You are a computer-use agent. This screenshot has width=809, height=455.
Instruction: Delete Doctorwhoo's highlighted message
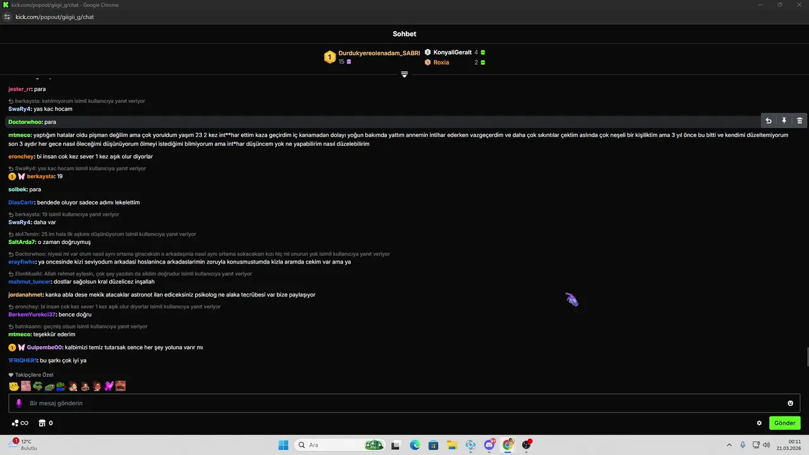(800, 121)
